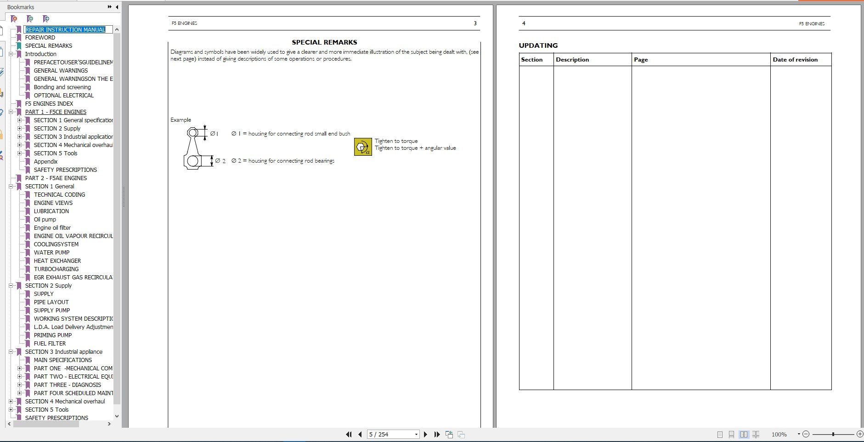The image size is (864, 442).
Task: Click the bookmarks vertical scrollbar up arrow
Action: pyautogui.click(x=117, y=29)
